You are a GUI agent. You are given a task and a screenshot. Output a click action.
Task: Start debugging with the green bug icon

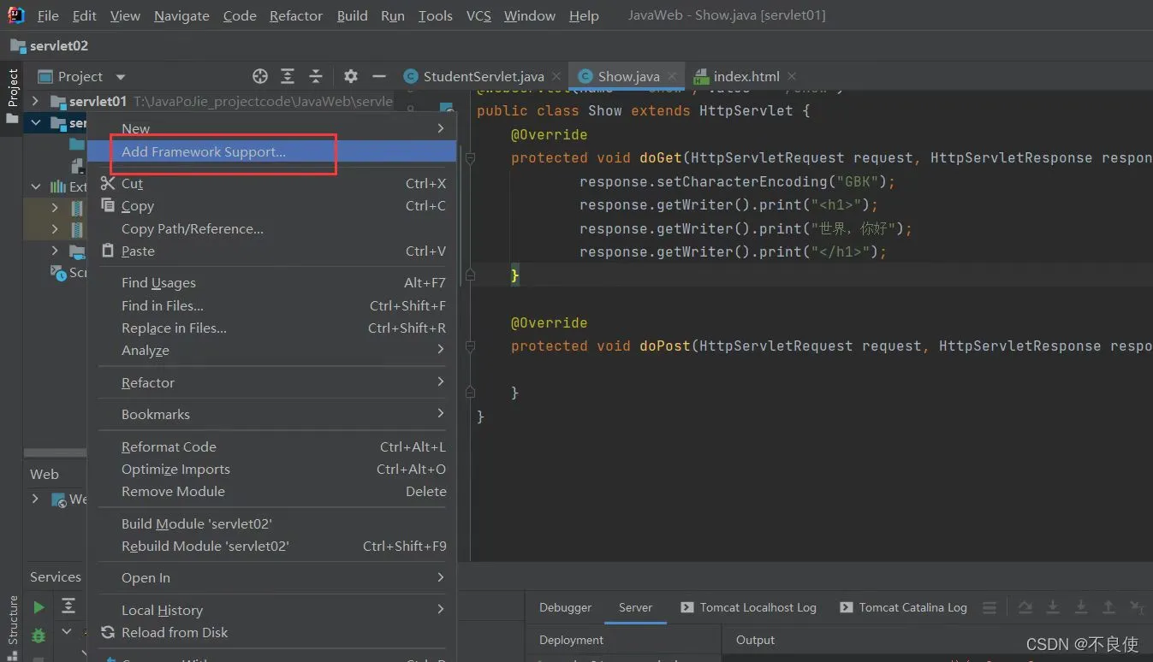coord(39,635)
